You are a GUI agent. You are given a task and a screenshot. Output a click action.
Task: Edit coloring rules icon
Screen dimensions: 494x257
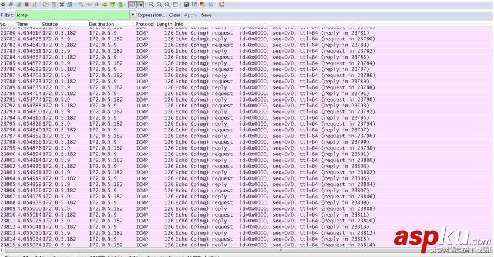tap(202, 5)
